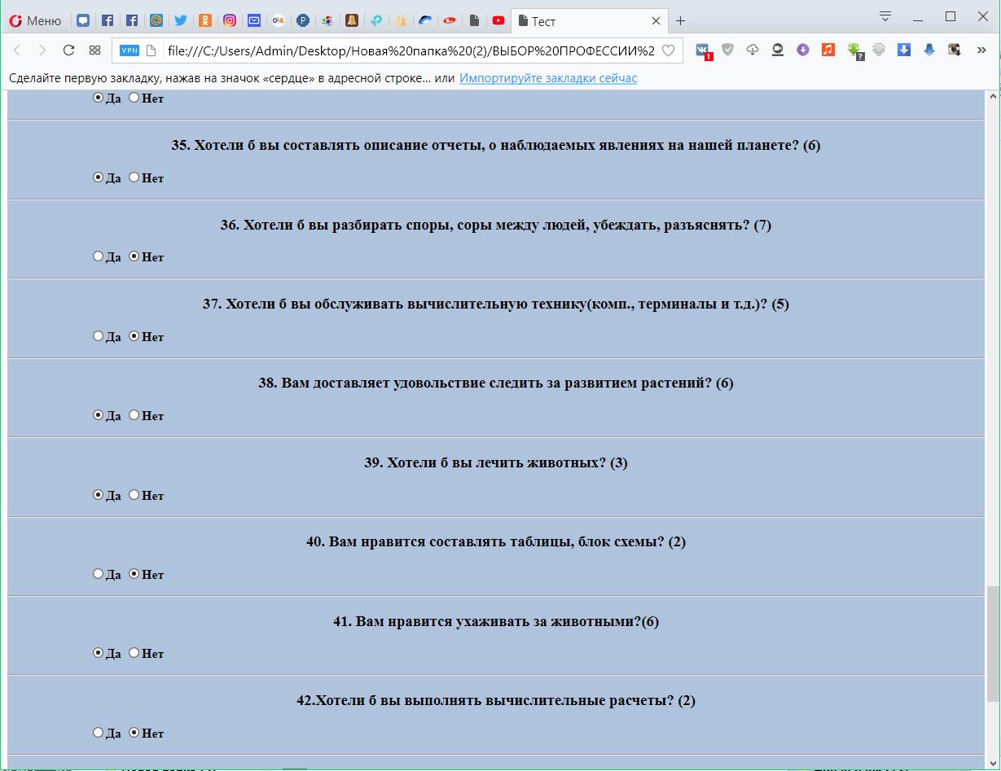Choose Нет for question 36
This screenshot has width=1001, height=771.
pyautogui.click(x=134, y=256)
